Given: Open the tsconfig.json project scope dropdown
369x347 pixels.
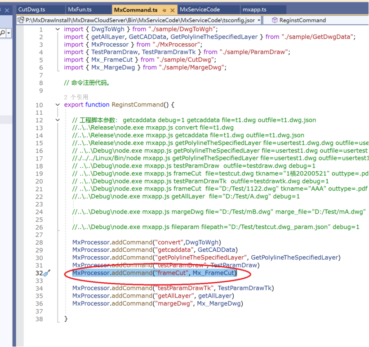Looking at the screenshot, I should tap(258, 20).
